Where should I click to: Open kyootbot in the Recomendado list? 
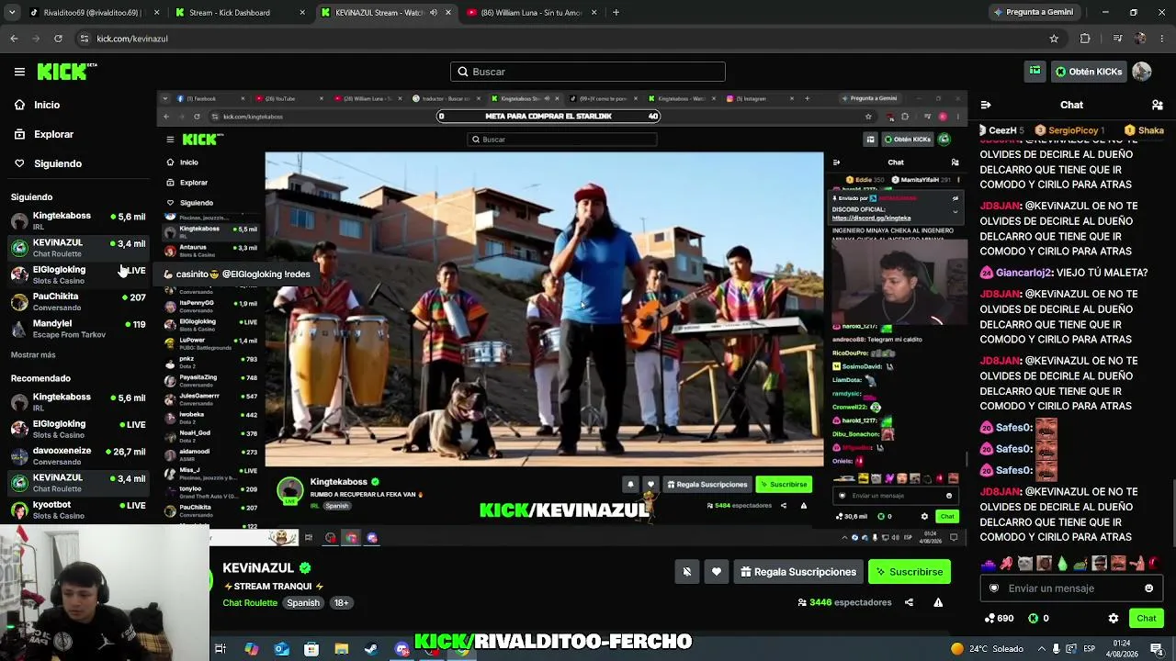coord(78,510)
